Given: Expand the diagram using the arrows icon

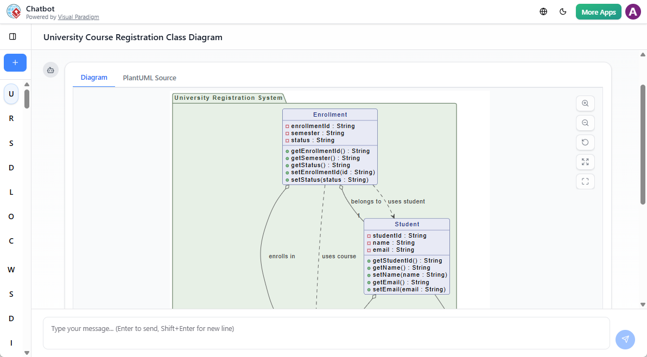Looking at the screenshot, I should [585, 162].
